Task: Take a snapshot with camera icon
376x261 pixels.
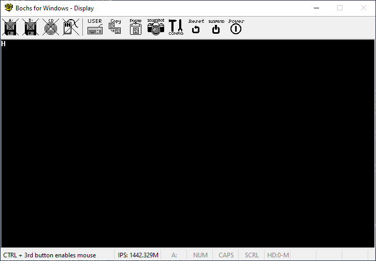Action: (155, 27)
